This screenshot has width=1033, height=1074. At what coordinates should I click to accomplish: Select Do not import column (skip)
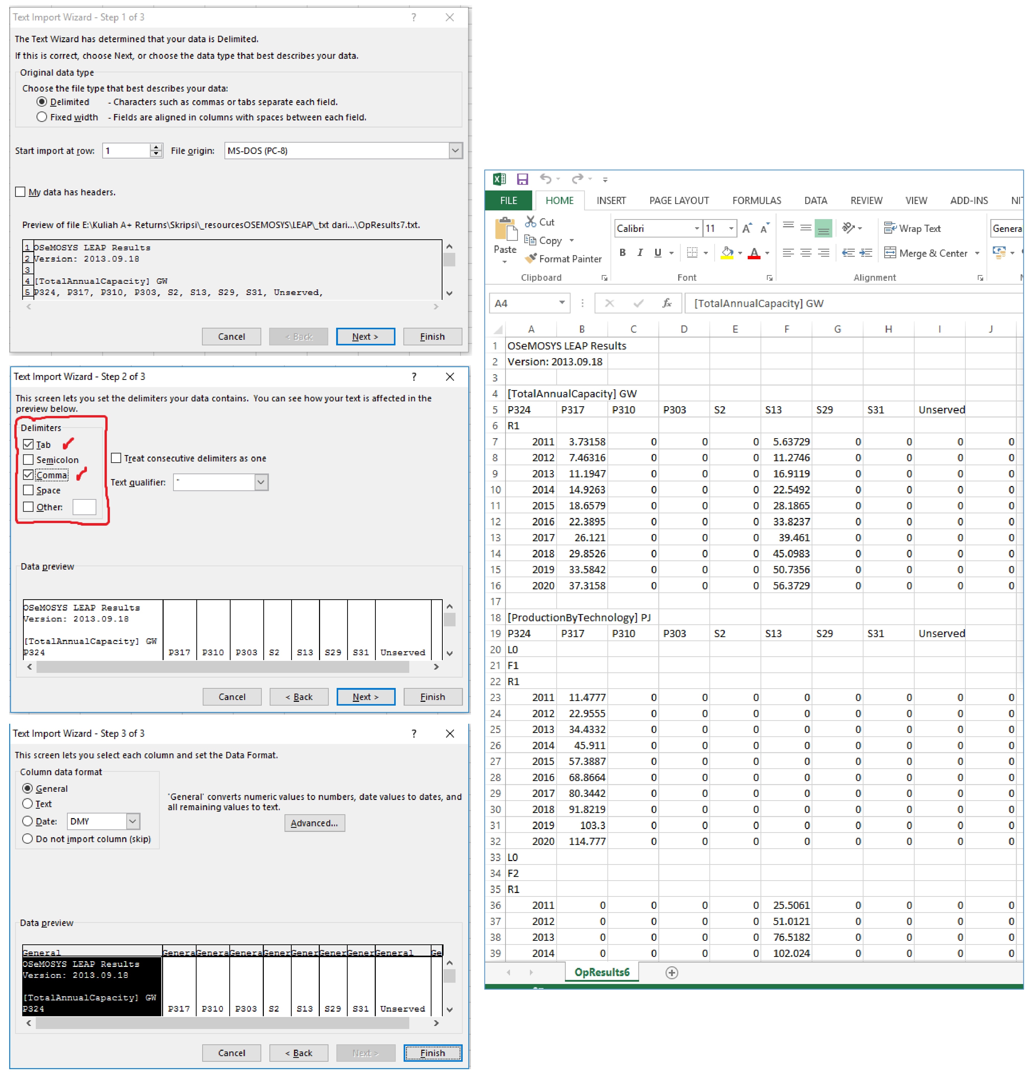27,838
